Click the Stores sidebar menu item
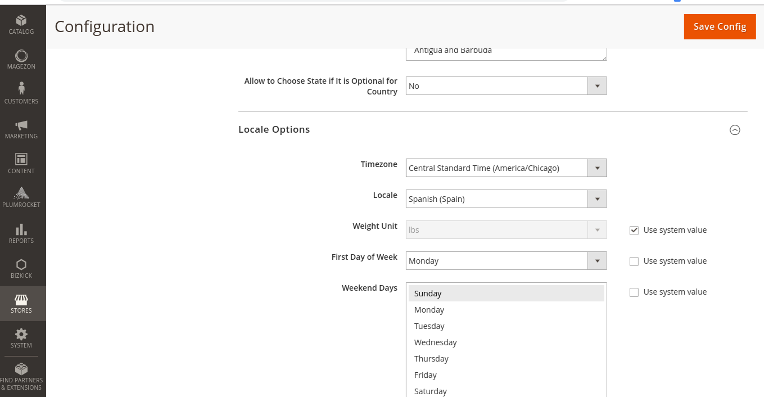 tap(21, 304)
